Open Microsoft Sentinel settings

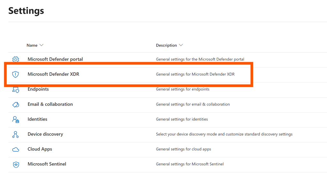(47, 164)
